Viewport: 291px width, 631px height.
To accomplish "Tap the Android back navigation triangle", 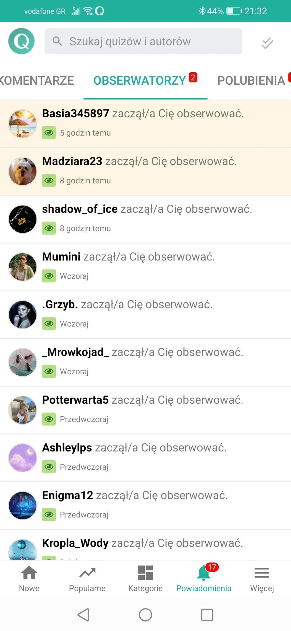I will [83, 615].
